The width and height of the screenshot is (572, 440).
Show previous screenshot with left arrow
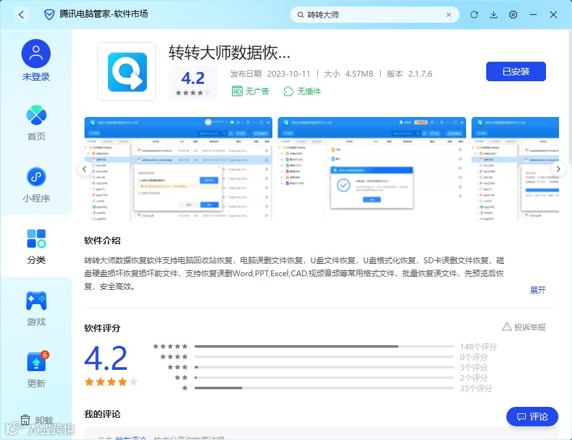pos(84,169)
